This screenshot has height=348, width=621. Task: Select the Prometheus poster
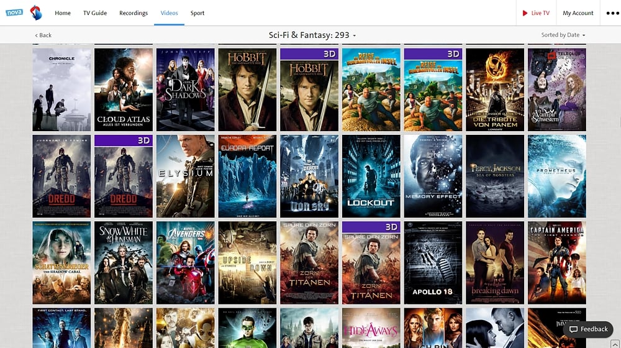coord(557,176)
